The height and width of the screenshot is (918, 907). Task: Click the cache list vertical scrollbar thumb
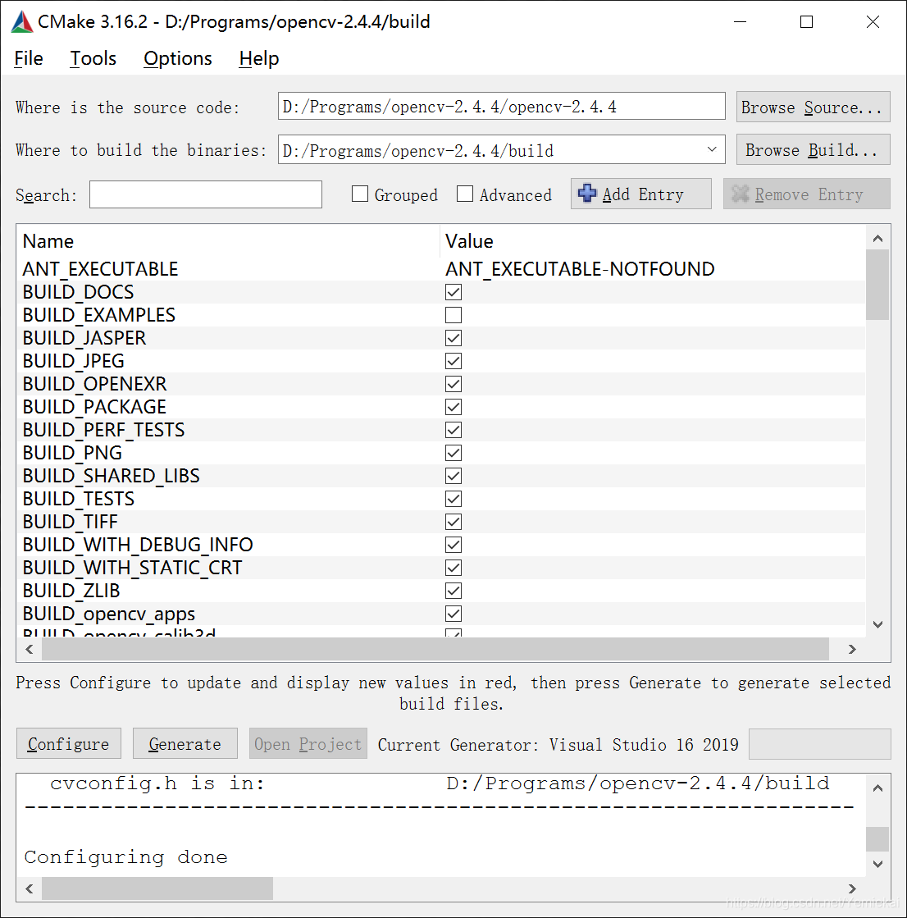877,285
